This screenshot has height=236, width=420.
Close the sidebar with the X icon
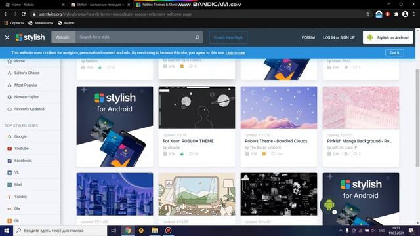pyautogui.click(x=7, y=38)
